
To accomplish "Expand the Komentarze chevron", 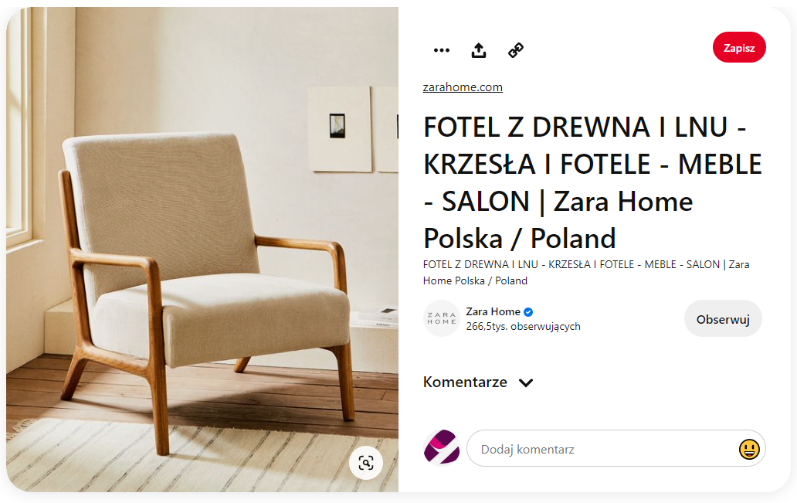I will tap(526, 382).
